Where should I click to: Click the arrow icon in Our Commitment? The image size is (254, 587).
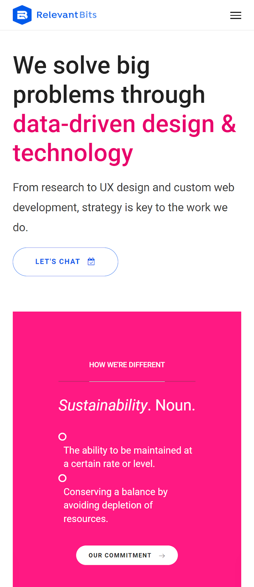162,555
